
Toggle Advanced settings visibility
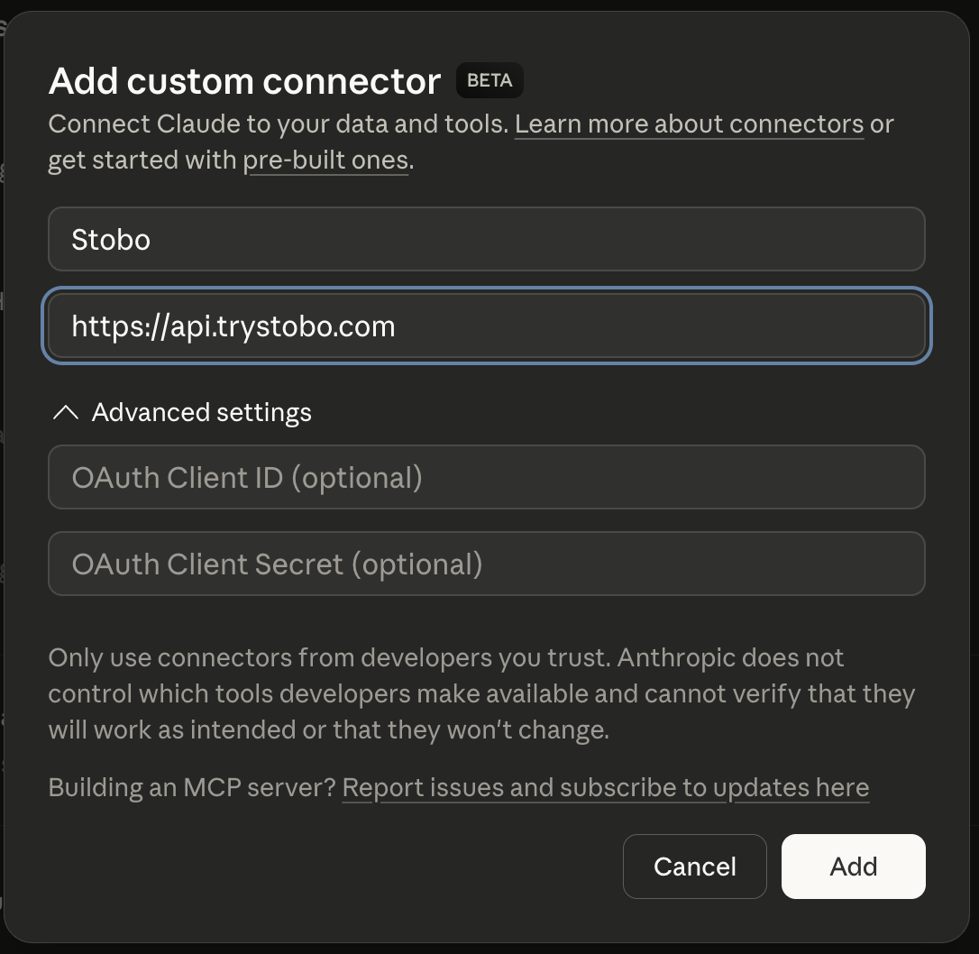coord(180,412)
